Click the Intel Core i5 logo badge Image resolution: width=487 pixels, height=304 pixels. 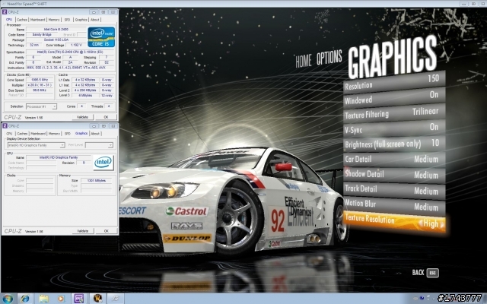point(101,37)
